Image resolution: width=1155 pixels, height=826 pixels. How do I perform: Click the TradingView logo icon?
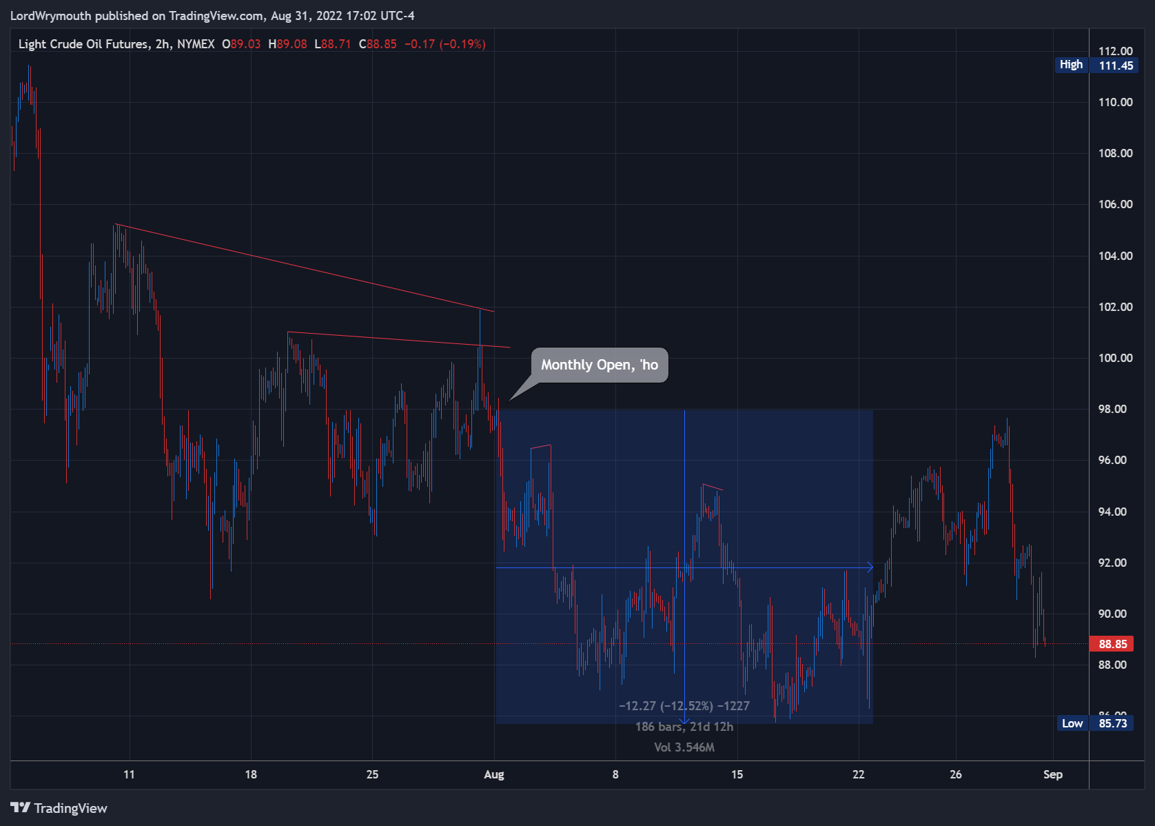tap(20, 807)
